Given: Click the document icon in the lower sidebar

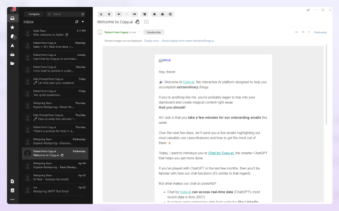Looking at the screenshot, I should (x=12, y=181).
